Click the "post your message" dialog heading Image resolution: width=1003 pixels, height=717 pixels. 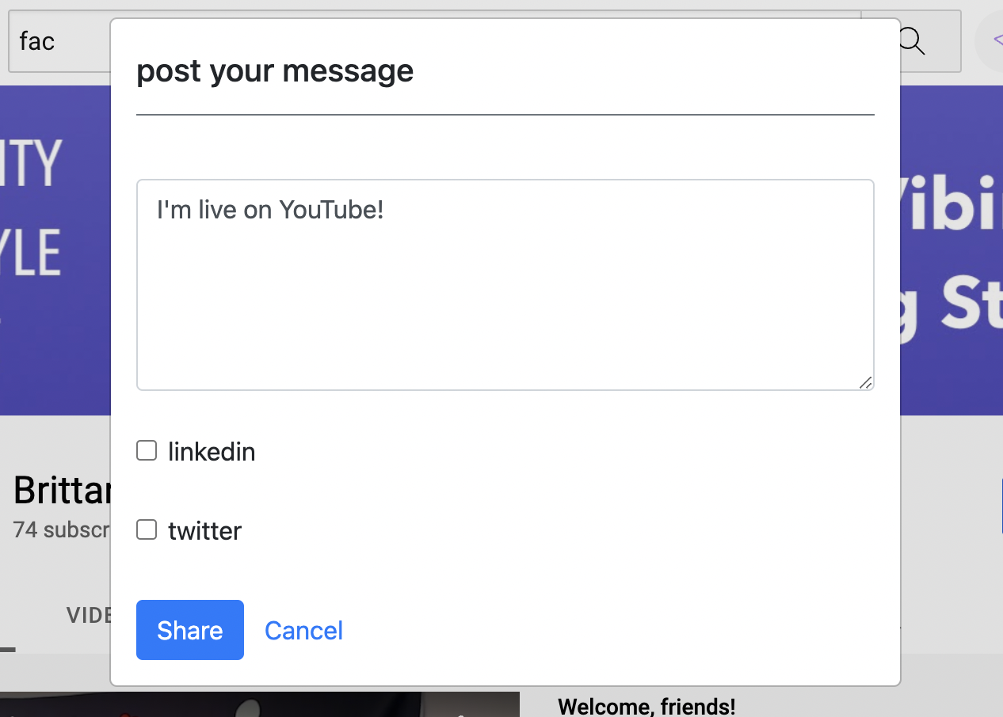(275, 71)
